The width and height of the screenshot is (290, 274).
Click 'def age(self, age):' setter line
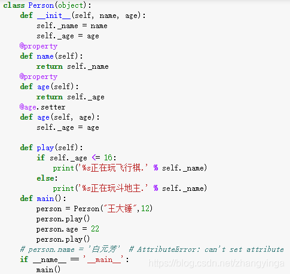pyautogui.click(x=60, y=117)
